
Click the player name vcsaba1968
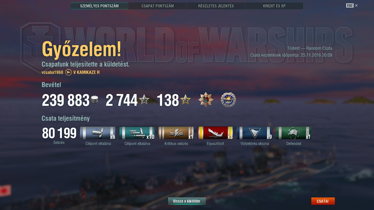(x=53, y=72)
